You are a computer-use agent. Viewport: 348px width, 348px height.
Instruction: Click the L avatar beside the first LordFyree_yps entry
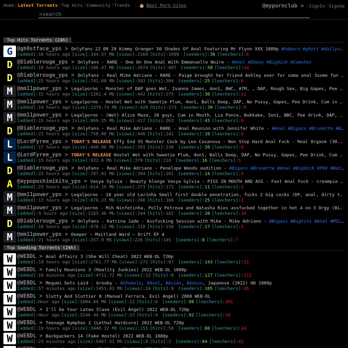(10, 144)
